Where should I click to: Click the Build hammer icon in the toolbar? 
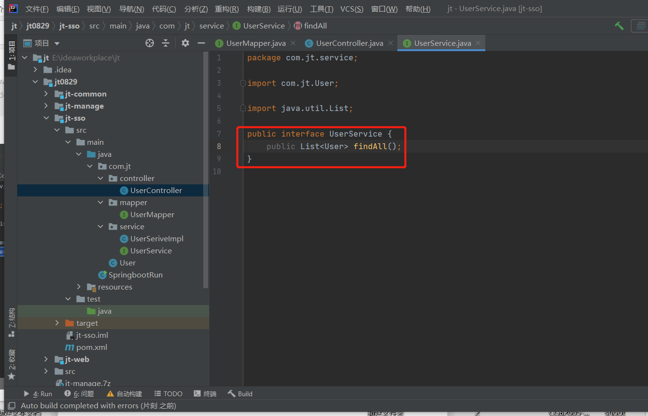619,26
